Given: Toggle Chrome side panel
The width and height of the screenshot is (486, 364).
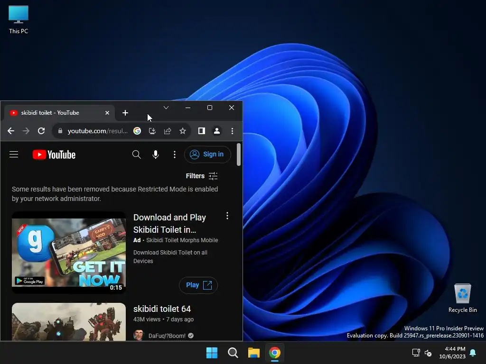Looking at the screenshot, I should click(x=201, y=131).
